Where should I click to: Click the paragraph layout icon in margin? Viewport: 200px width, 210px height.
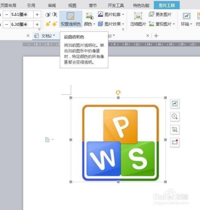[x=47, y=139]
